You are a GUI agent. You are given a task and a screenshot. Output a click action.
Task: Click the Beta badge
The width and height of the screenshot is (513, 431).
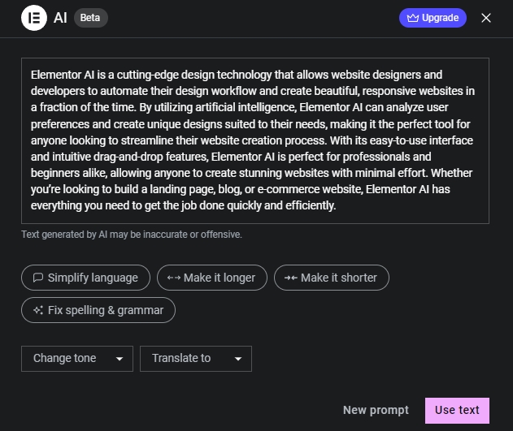[90, 17]
